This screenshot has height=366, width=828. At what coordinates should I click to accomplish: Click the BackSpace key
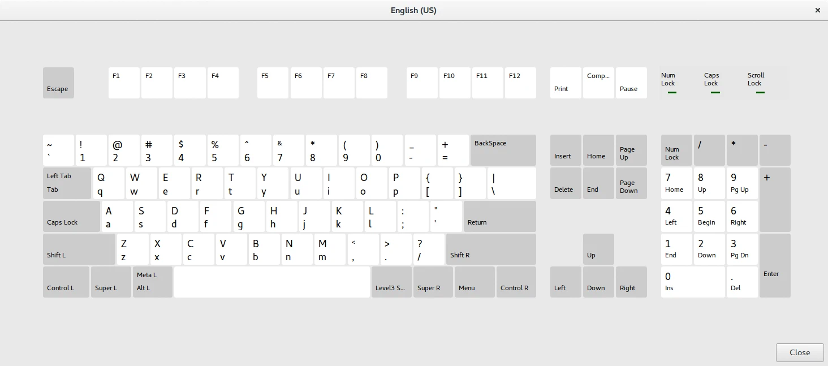tap(503, 150)
